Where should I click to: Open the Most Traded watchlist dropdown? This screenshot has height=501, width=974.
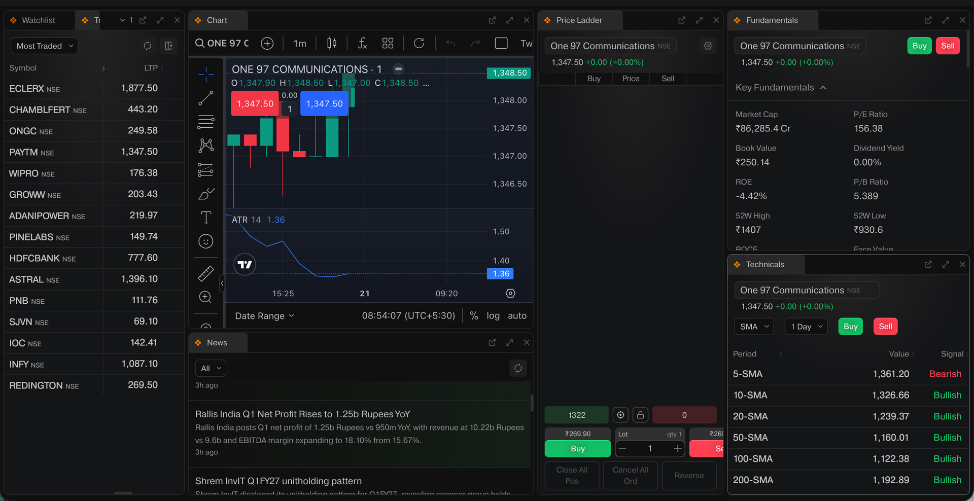coord(45,46)
